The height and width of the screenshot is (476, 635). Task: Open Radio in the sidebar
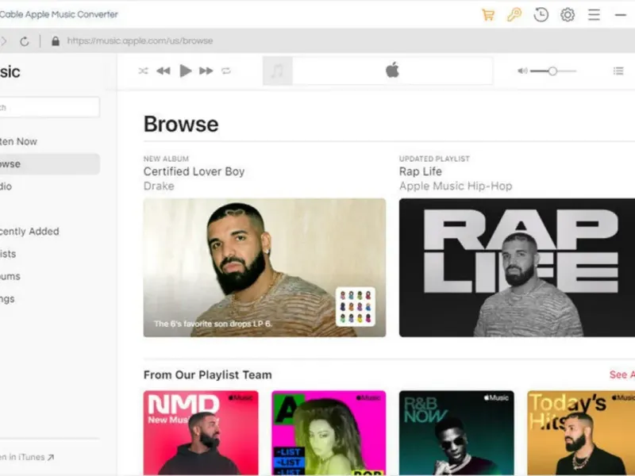[50, 186]
